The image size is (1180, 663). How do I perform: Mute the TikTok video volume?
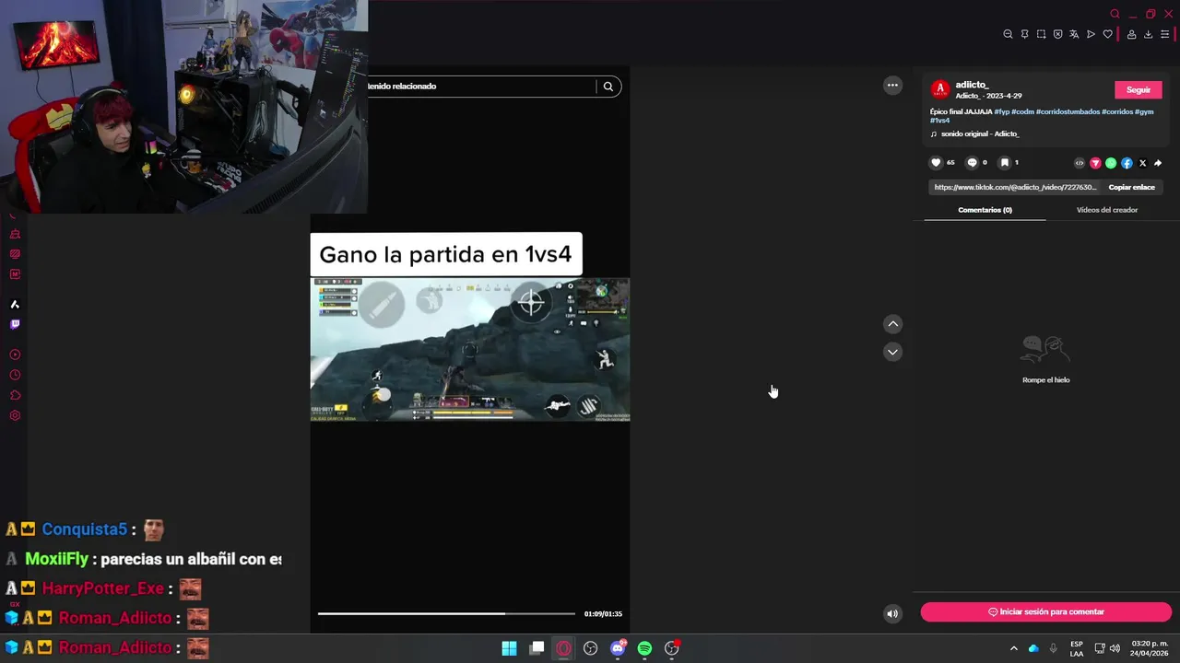892,613
